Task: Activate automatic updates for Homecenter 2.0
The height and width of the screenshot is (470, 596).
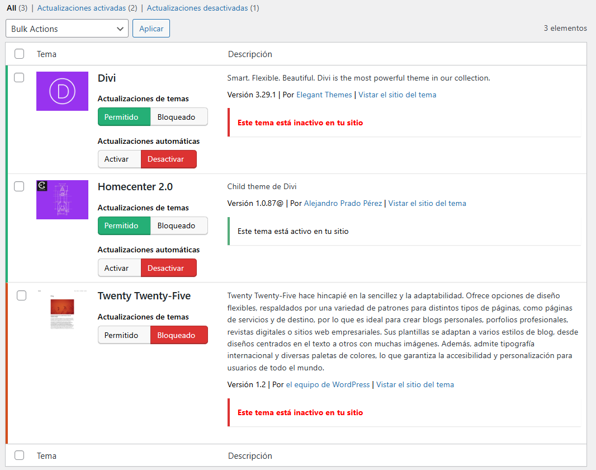Action: (x=119, y=267)
